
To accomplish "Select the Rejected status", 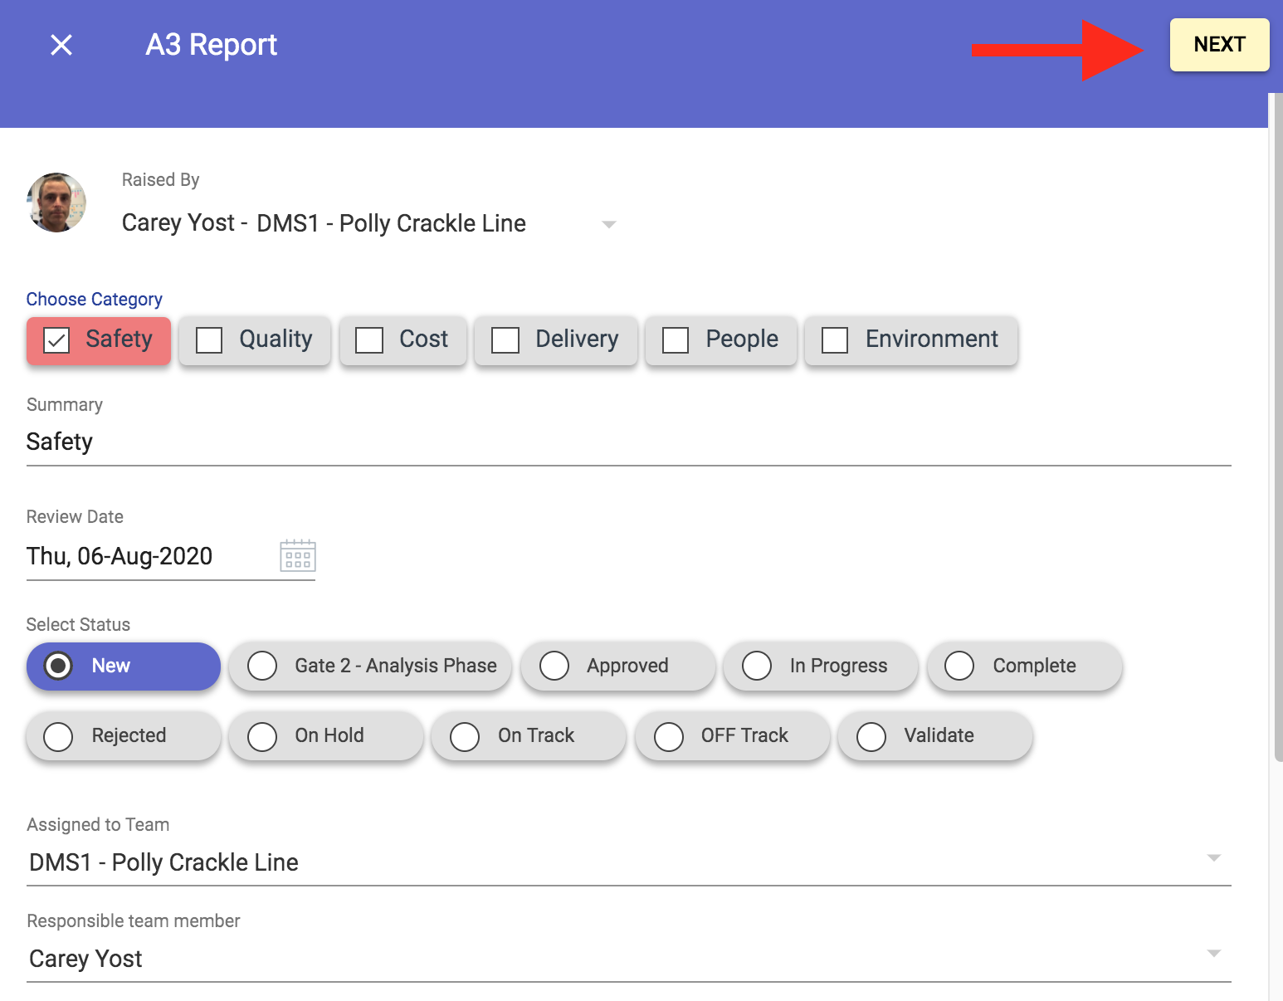I will (x=124, y=735).
